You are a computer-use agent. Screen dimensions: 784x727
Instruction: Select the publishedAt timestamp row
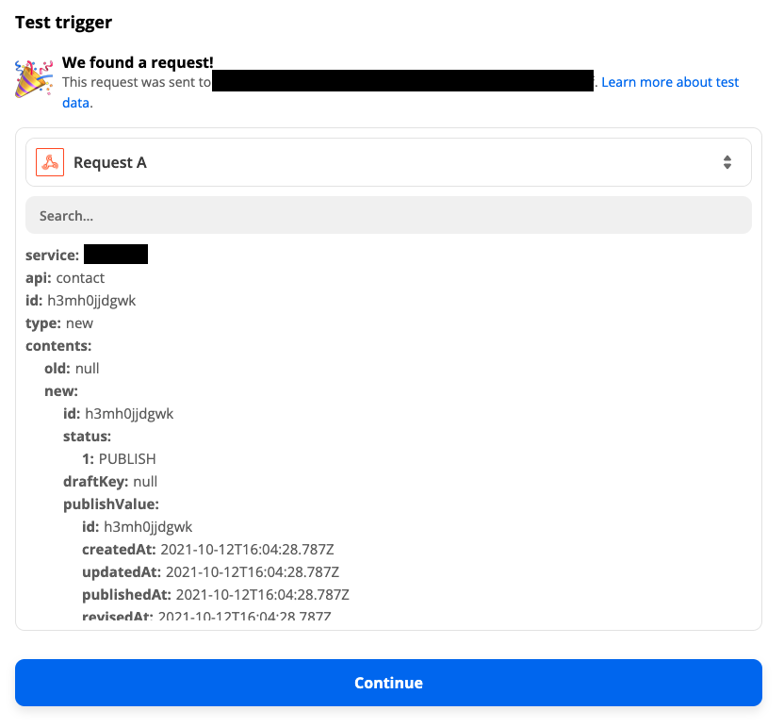216,595
